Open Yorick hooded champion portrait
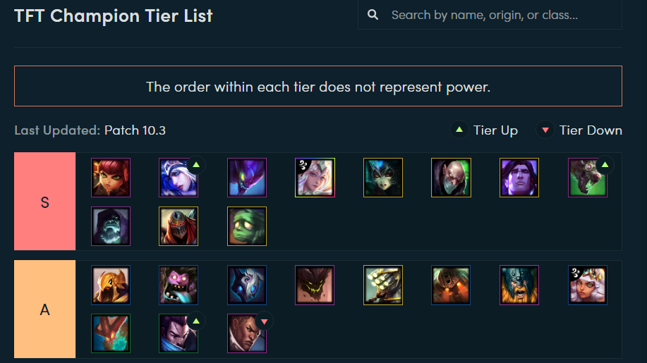647x363 pixels. 111,226
